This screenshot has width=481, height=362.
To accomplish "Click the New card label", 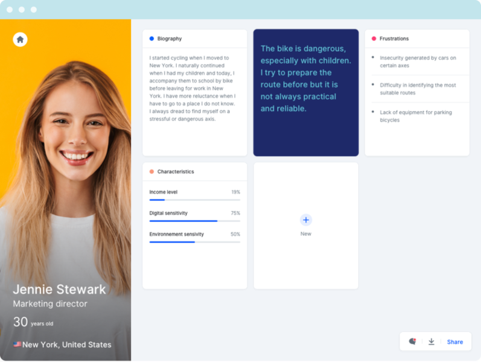I will pyautogui.click(x=306, y=233).
